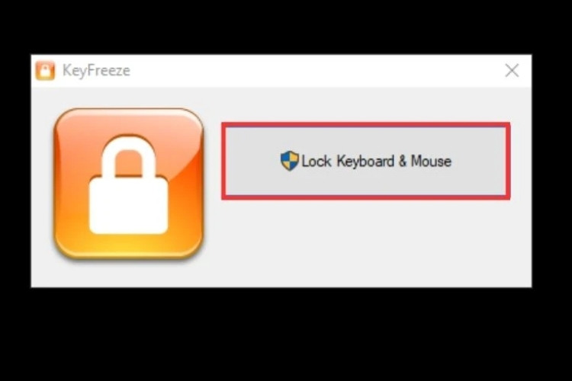Click the small KeyFreeze icon in title bar
The image size is (572, 381).
tap(45, 70)
